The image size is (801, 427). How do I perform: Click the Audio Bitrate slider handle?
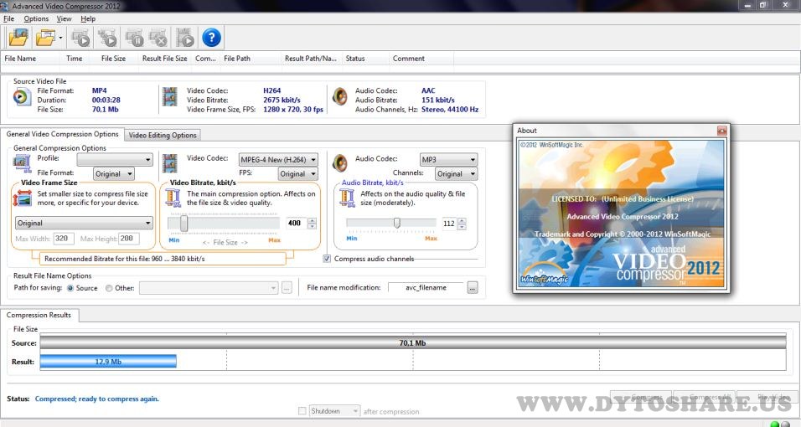click(x=397, y=223)
